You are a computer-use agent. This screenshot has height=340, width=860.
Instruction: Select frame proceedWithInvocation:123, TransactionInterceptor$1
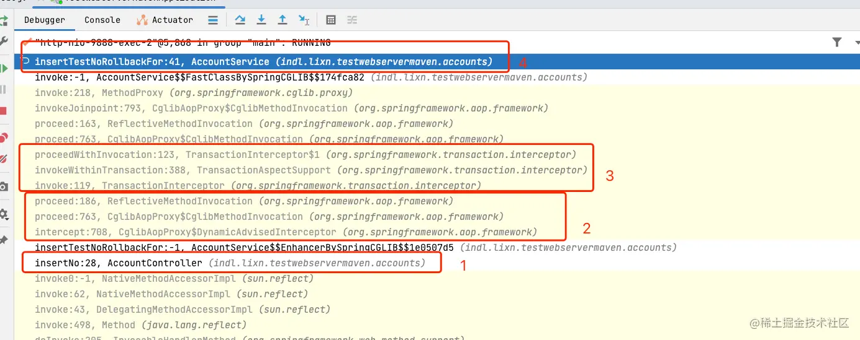pyautogui.click(x=437, y=155)
